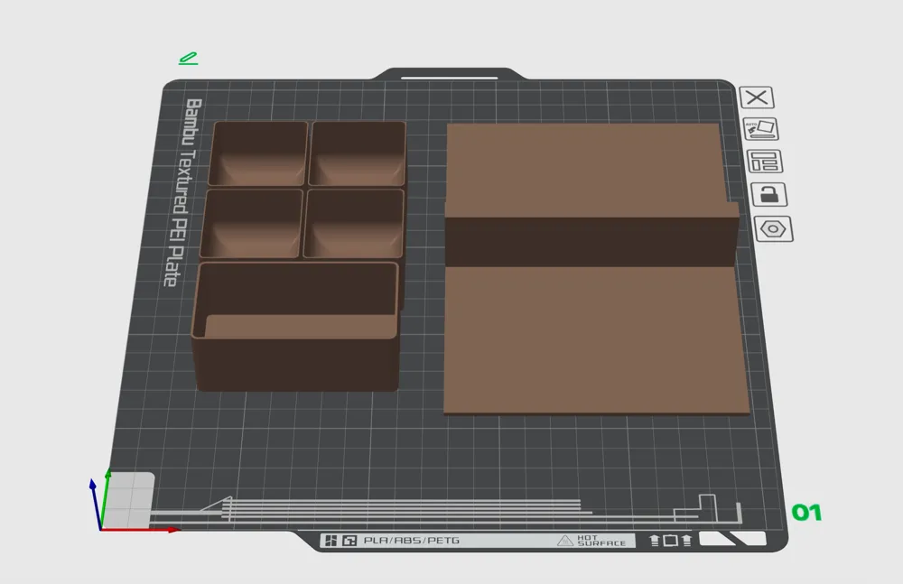
Task: Click the light gray corner square on plate
Action: point(129,498)
